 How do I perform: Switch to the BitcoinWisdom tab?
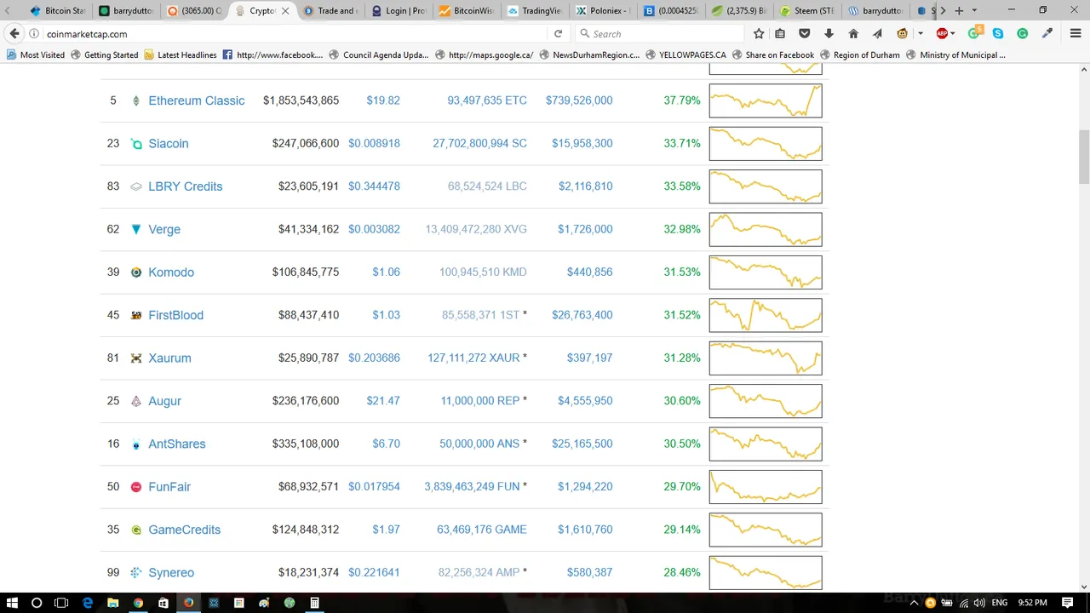coord(467,11)
